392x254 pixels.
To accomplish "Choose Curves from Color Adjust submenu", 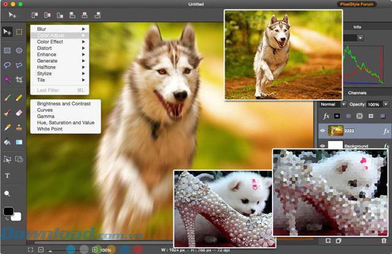I will (x=46, y=110).
